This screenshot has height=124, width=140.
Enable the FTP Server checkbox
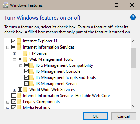(x=20, y=53)
